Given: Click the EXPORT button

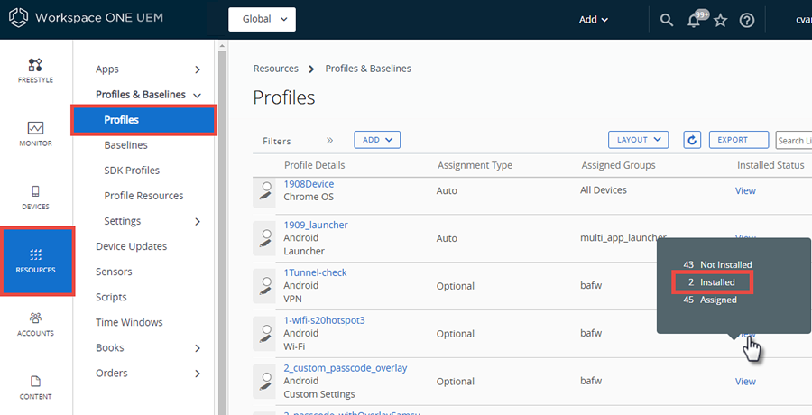Looking at the screenshot, I should 739,140.
